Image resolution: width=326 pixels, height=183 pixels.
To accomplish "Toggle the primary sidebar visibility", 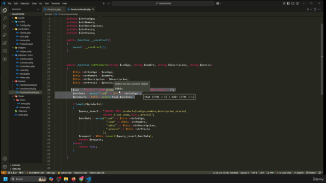I will click(x=288, y=4).
